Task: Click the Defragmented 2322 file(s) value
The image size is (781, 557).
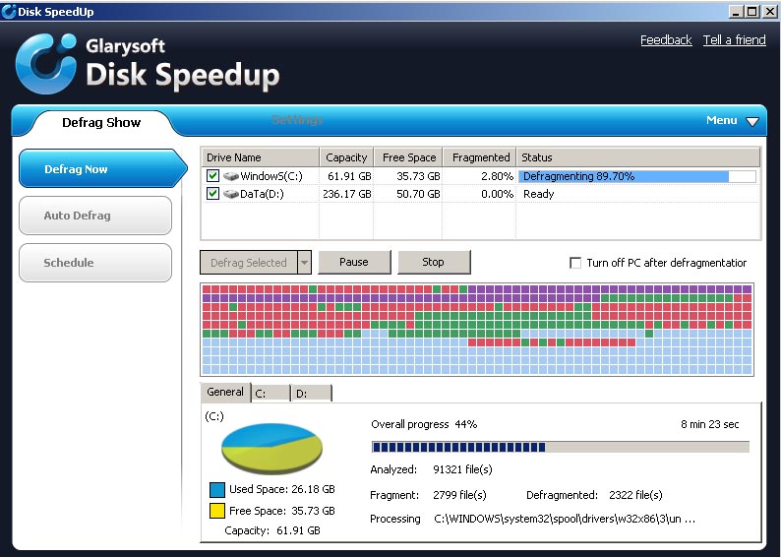Action: (635, 495)
